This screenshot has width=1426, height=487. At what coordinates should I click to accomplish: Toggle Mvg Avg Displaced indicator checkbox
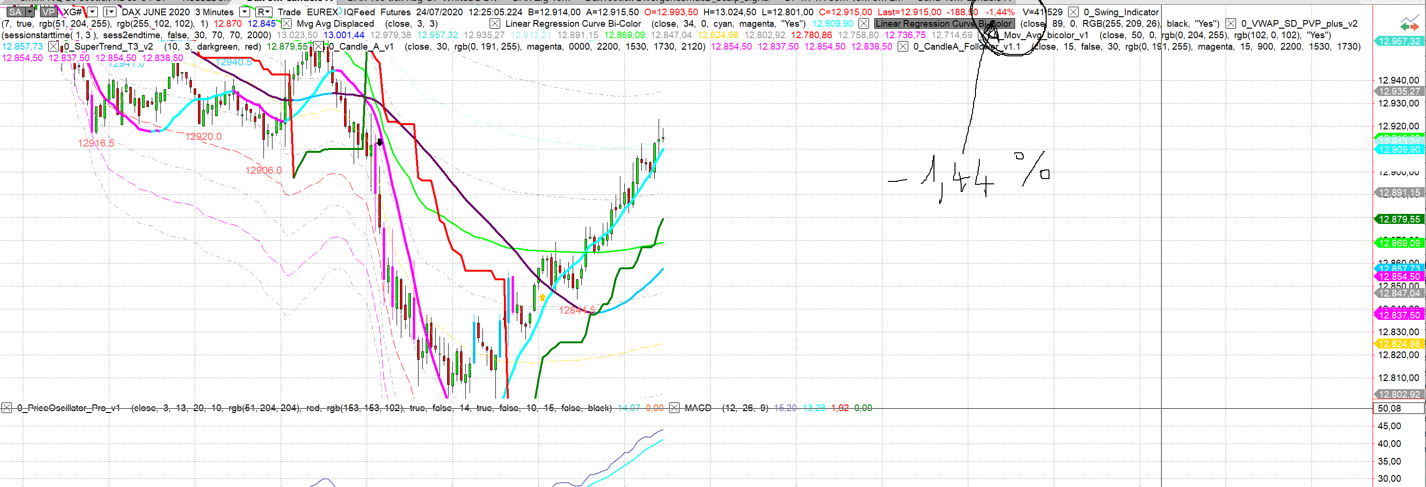tap(287, 23)
